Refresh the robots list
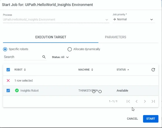Viewport: 162px width, 128px height. tap(153, 70)
